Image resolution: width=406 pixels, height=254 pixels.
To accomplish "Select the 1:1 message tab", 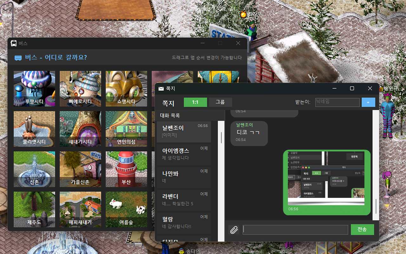I will pos(195,102).
